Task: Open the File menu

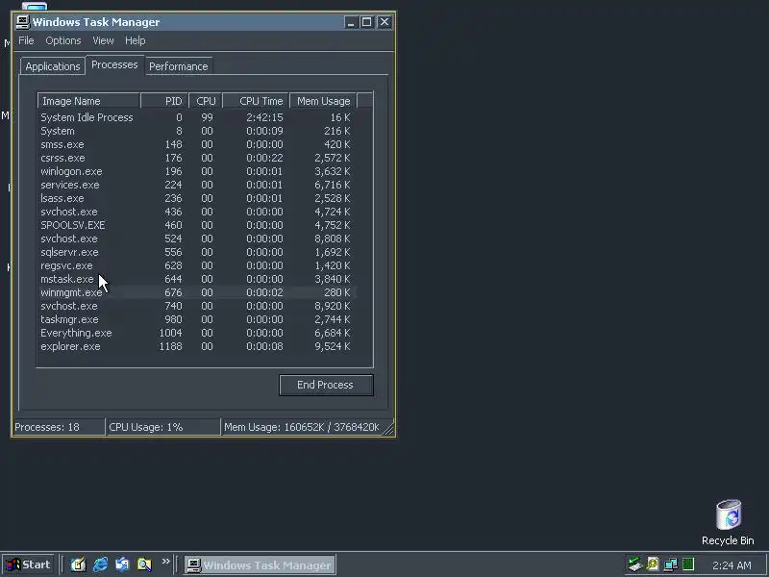Action: click(26, 40)
